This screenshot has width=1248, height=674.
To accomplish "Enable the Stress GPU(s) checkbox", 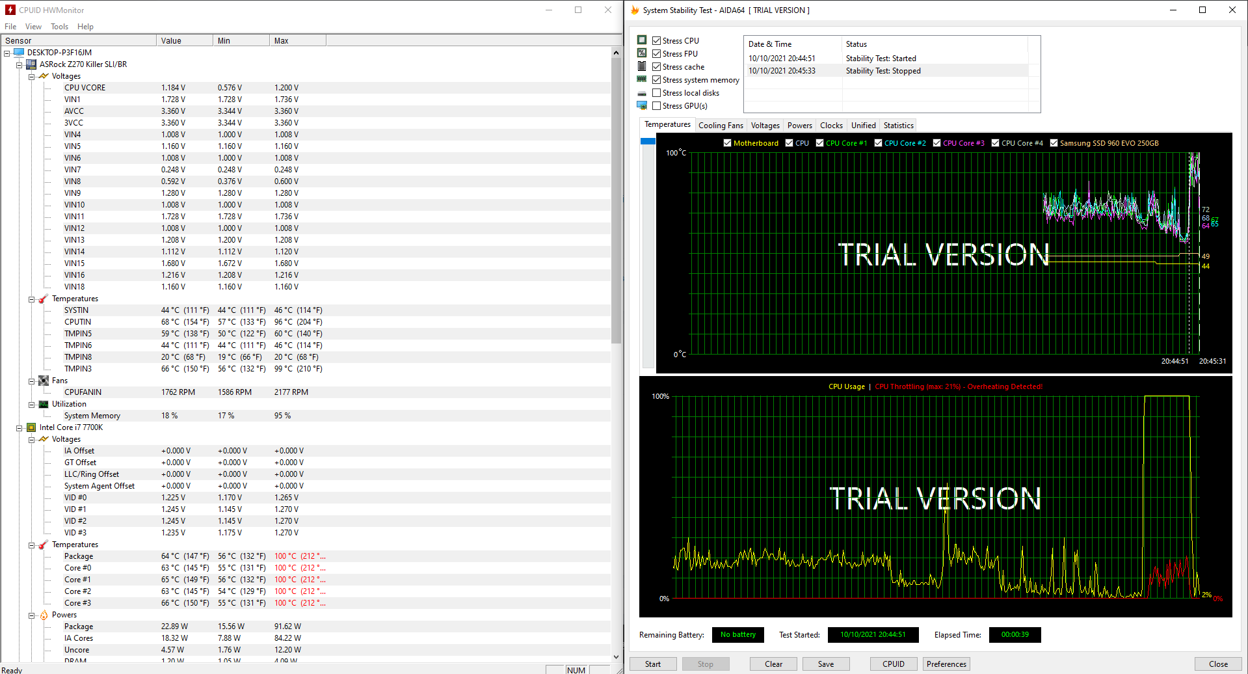I will [x=657, y=105].
